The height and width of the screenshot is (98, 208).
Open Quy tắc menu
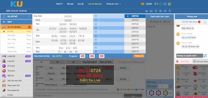81,4
